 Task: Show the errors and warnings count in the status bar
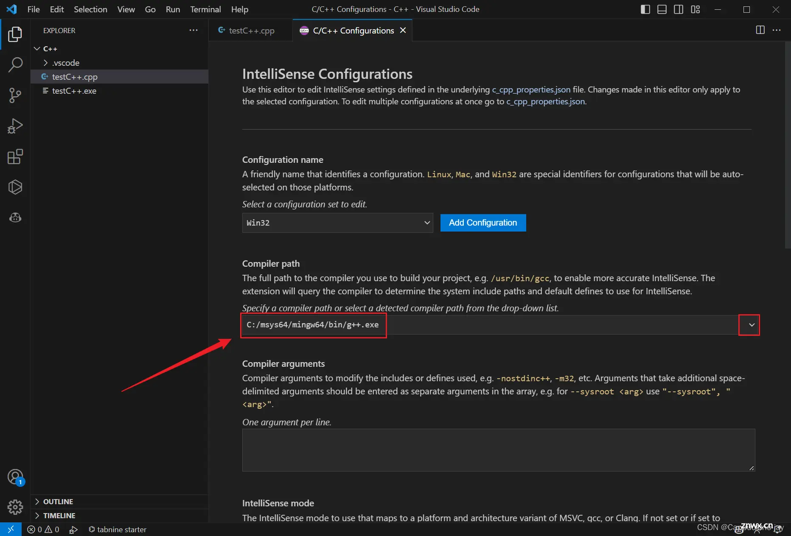(43, 529)
